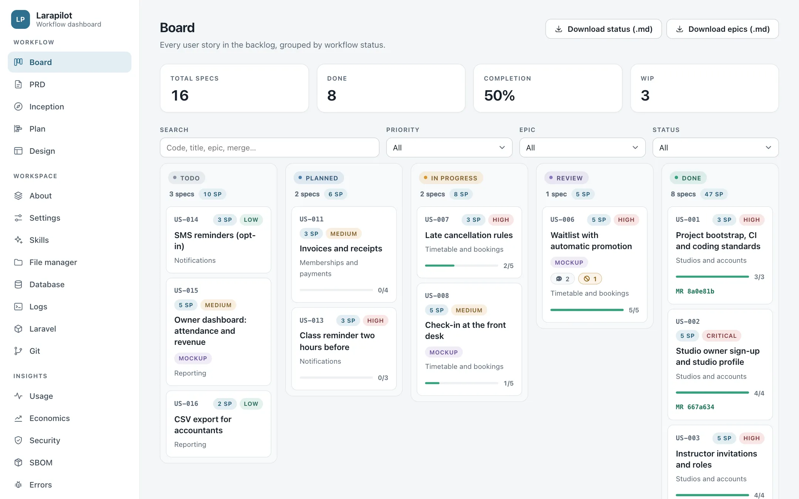This screenshot has height=499, width=799.
Task: Click the comments badge on US-006
Action: pyautogui.click(x=562, y=279)
